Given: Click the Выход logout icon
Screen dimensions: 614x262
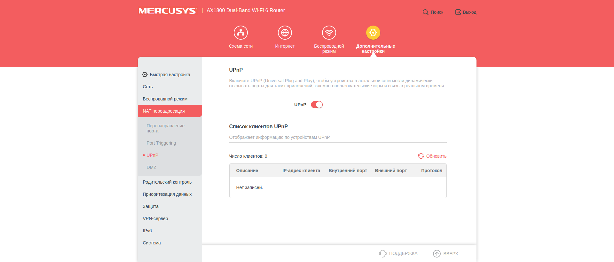Looking at the screenshot, I should click(458, 12).
